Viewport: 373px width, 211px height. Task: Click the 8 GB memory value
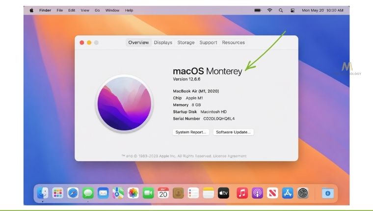196,105
